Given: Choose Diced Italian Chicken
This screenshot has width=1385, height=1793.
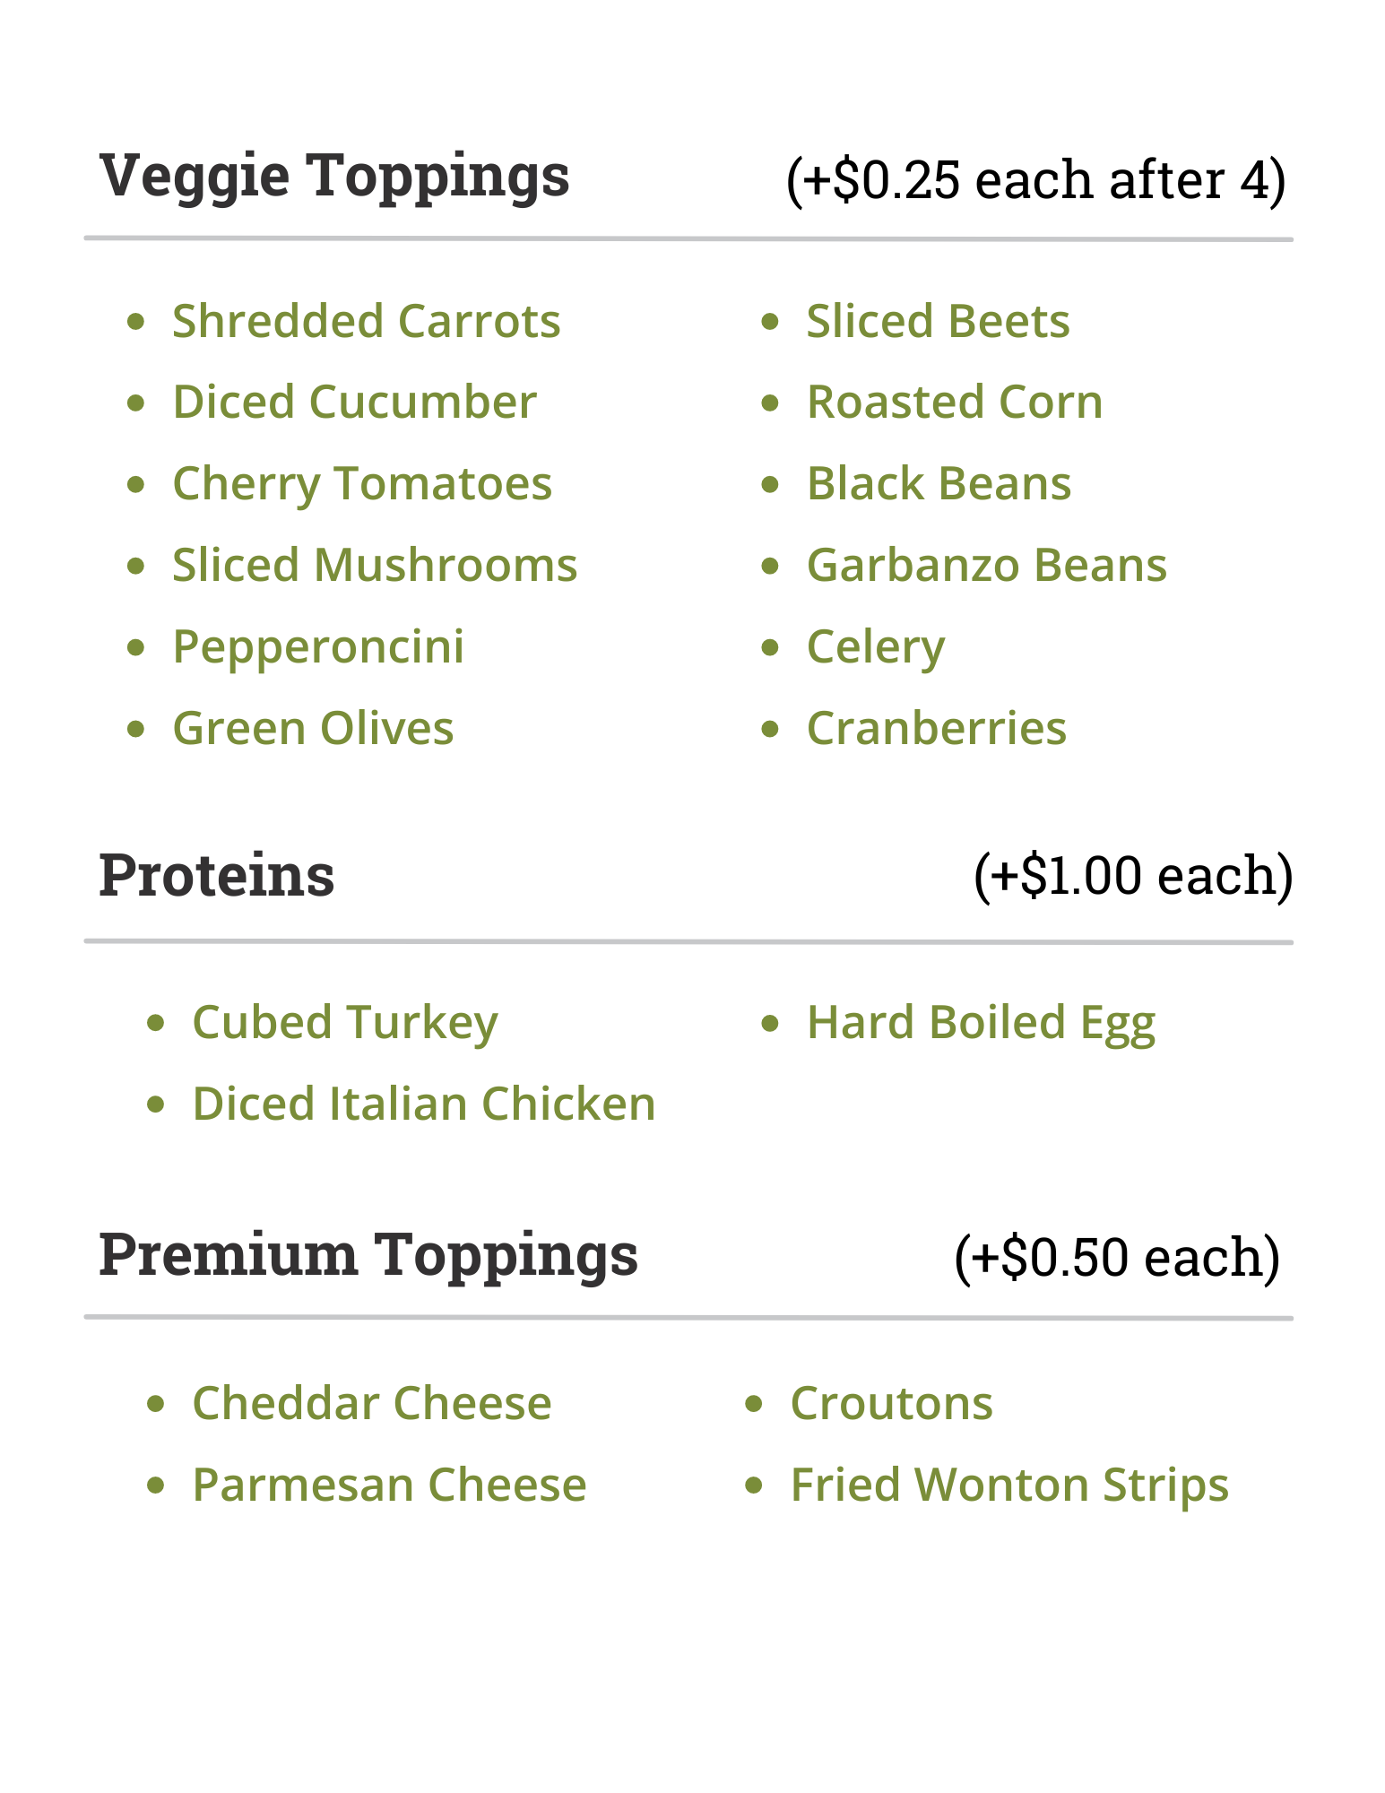Looking at the screenshot, I should coord(424,1104).
